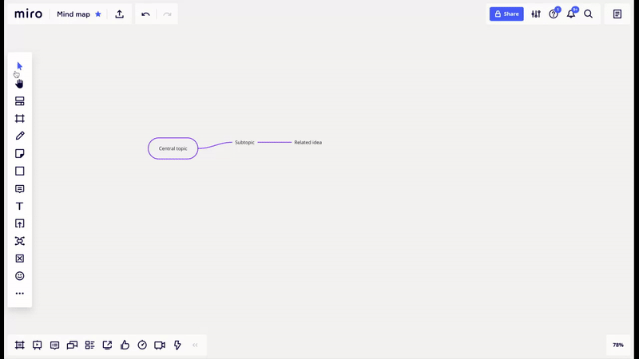The width and height of the screenshot is (639, 359).
Task: Select the Mind map tool
Action: tap(20, 241)
